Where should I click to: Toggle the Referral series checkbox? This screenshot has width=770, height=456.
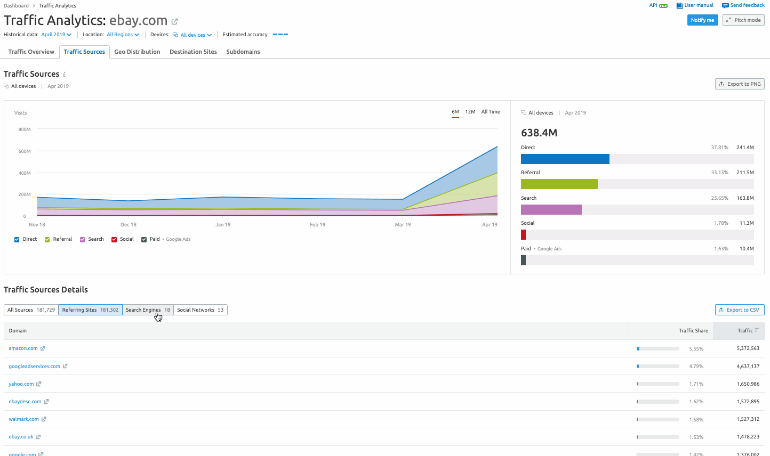[47, 240]
